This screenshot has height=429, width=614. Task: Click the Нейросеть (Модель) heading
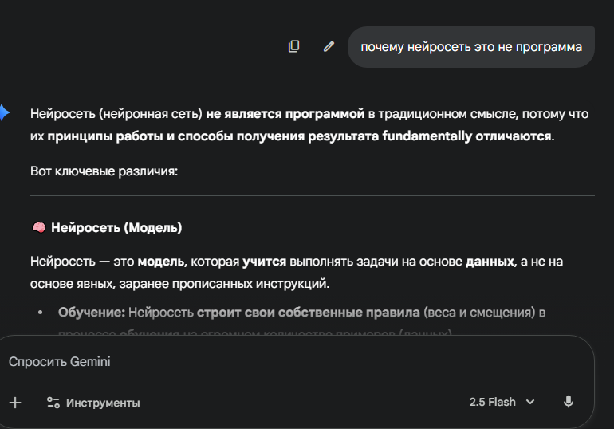[116, 228]
